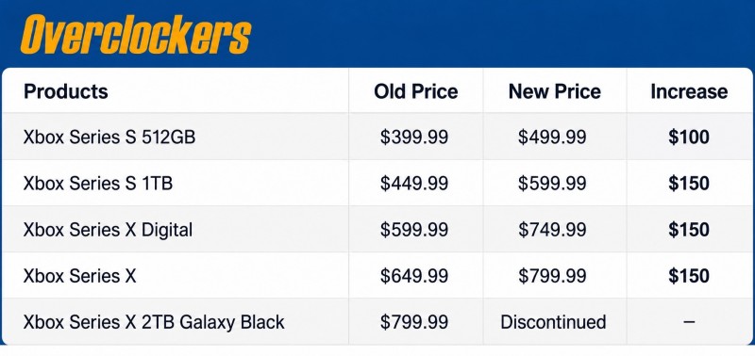Open the Xbox Series X Digital entry
Viewport: 755px width, 356px height.
point(108,230)
